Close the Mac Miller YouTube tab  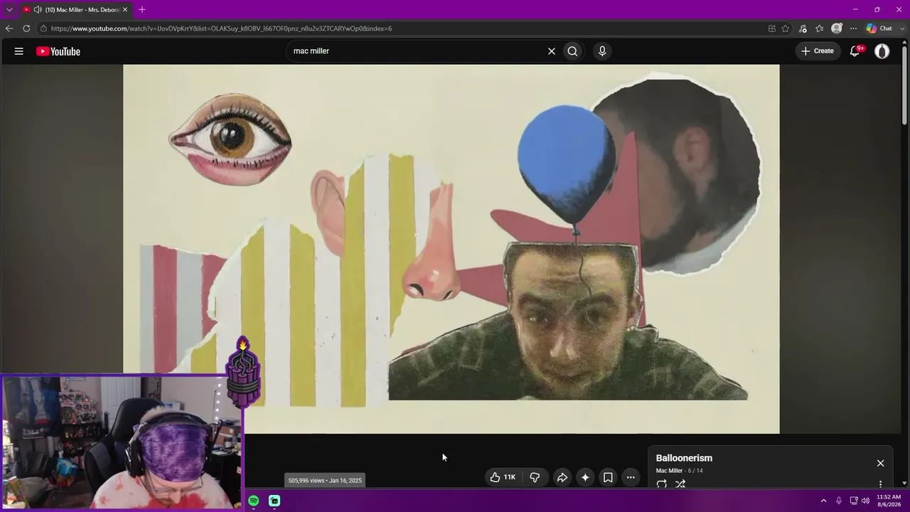tap(125, 10)
